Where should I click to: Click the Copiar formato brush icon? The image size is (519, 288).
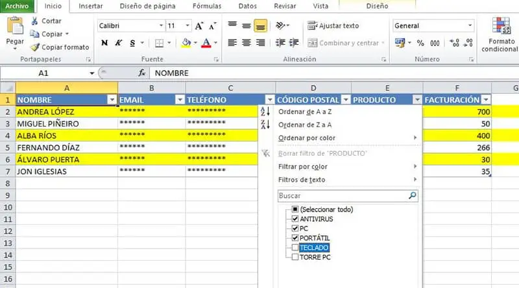coord(34,47)
